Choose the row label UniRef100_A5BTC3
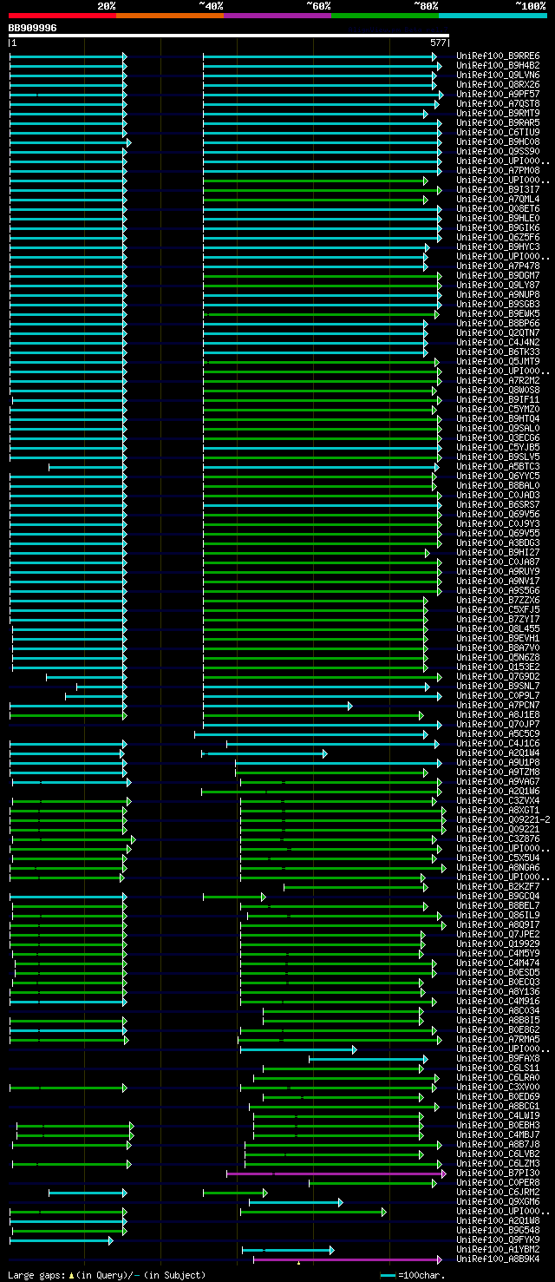Viewport: 555px width, 1282px height. 498,467
